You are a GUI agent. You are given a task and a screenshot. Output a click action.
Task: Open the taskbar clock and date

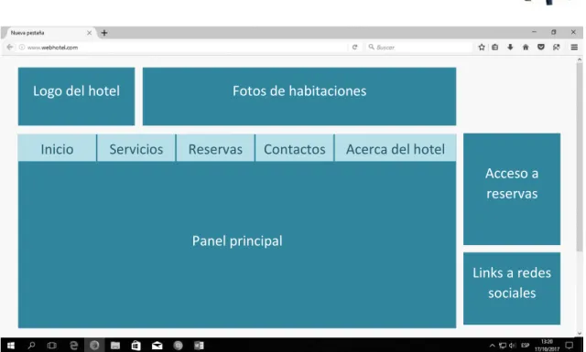click(x=547, y=346)
